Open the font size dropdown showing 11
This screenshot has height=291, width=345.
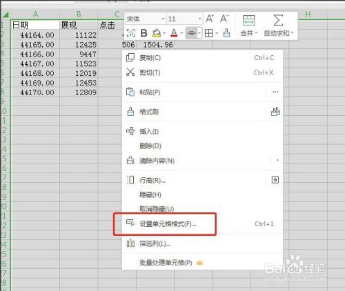(x=199, y=19)
